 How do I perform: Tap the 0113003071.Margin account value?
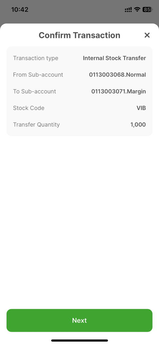coord(118,91)
